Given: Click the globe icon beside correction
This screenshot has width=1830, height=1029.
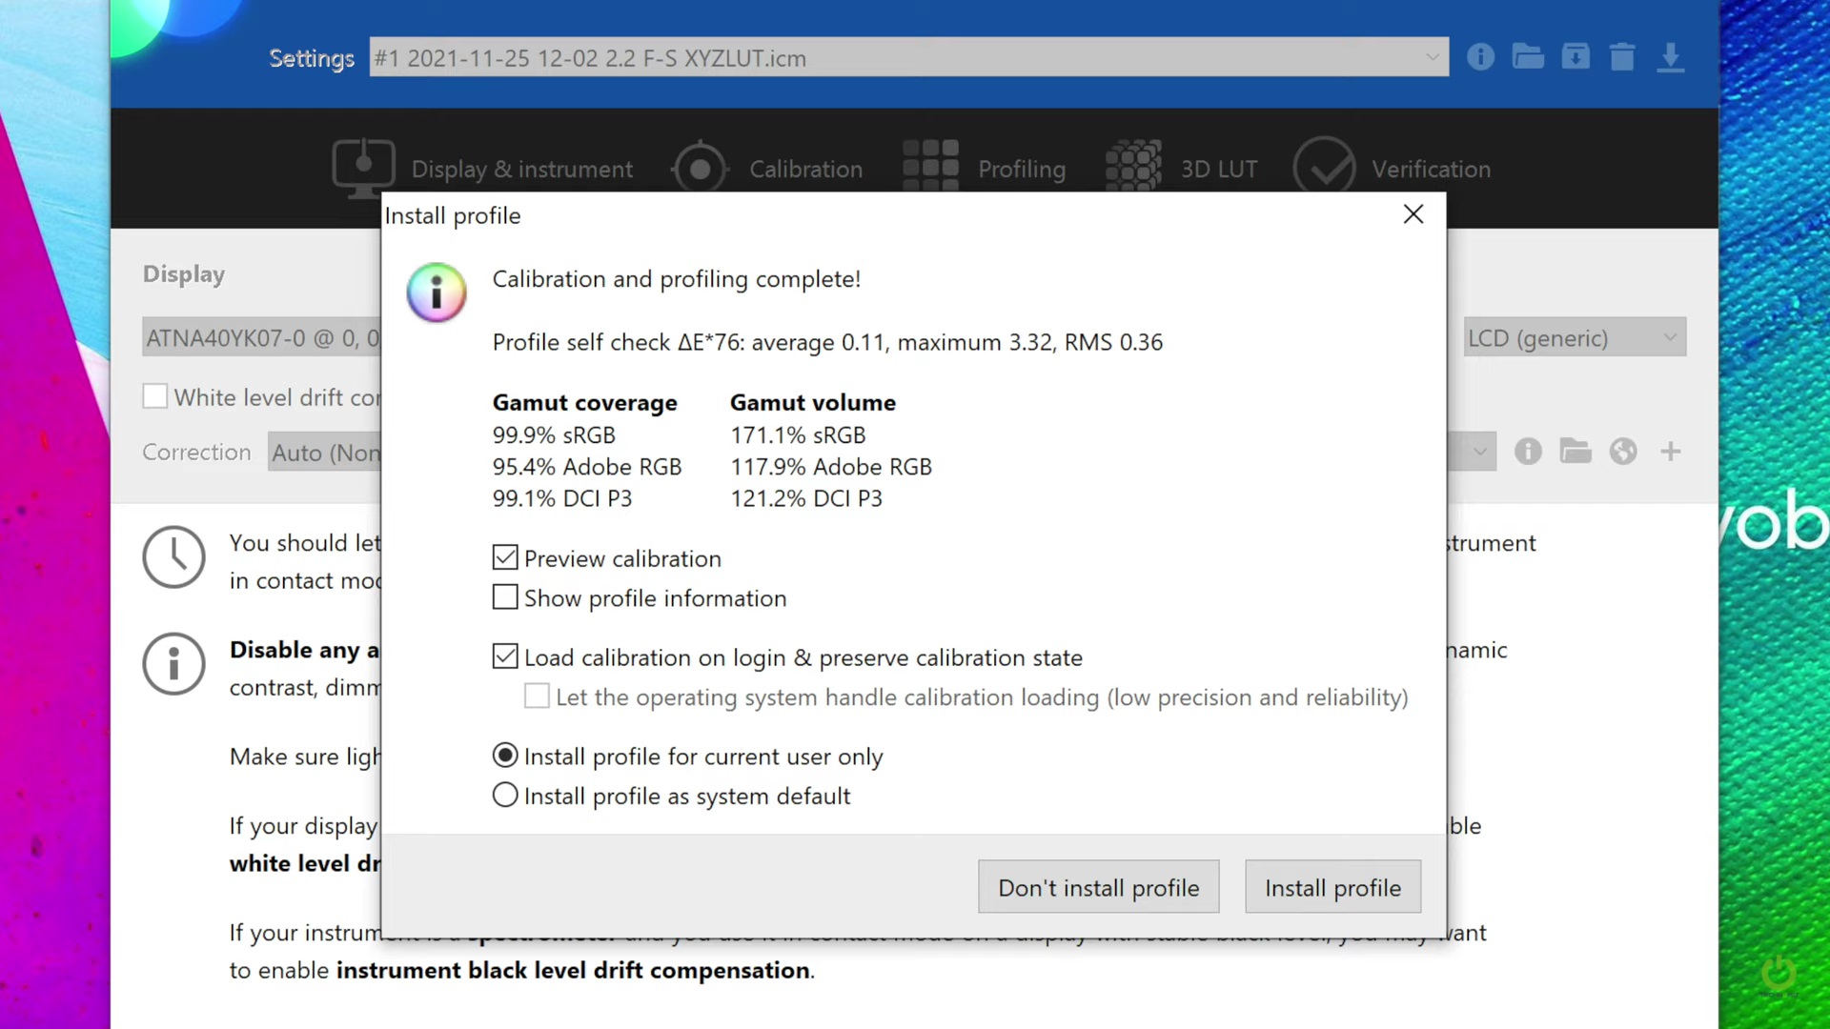Looking at the screenshot, I should pos(1623,451).
